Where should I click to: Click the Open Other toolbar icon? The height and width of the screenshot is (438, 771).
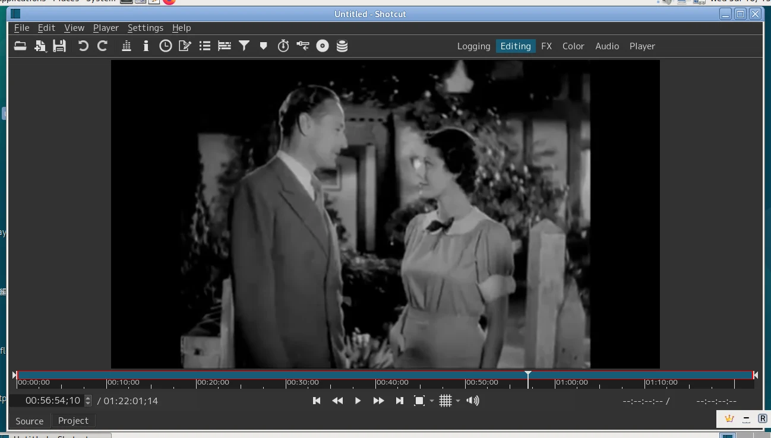pyautogui.click(x=40, y=46)
